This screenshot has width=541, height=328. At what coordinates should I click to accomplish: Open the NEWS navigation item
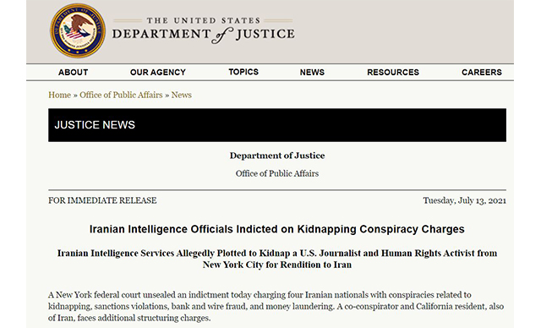tap(312, 73)
